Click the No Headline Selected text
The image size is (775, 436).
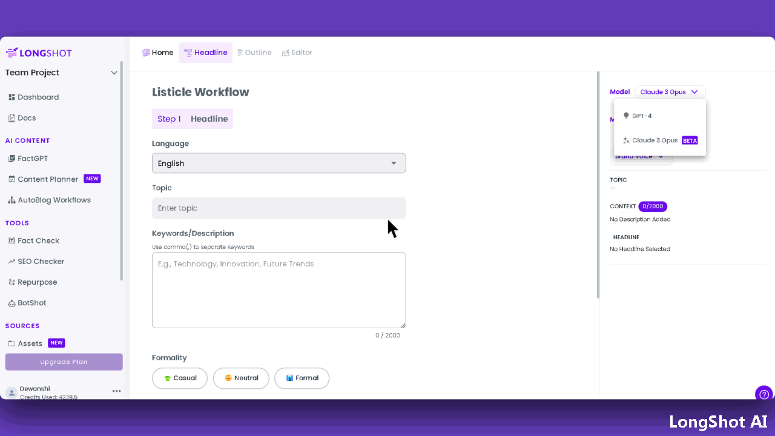pyautogui.click(x=640, y=249)
